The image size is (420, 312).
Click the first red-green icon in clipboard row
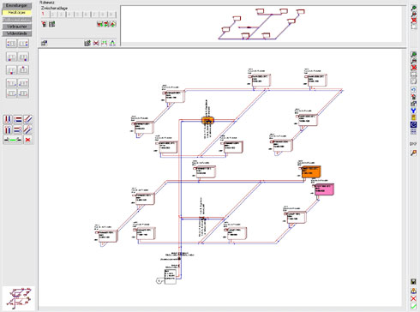pos(99,24)
